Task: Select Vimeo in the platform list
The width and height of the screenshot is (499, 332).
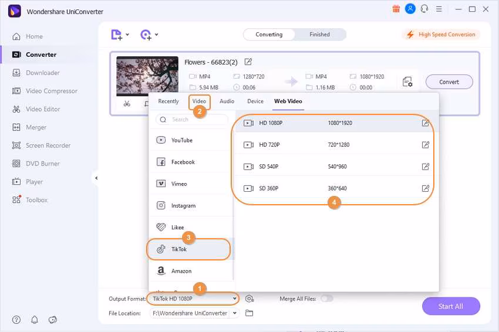Action: 191,184
